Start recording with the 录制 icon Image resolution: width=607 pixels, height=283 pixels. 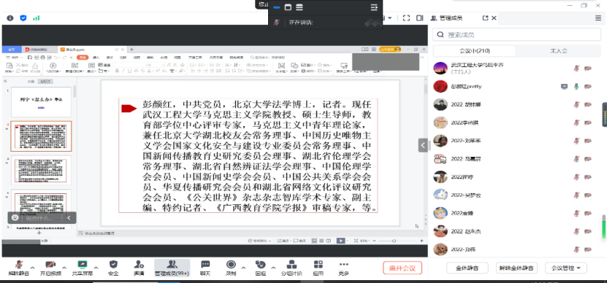pos(231,265)
